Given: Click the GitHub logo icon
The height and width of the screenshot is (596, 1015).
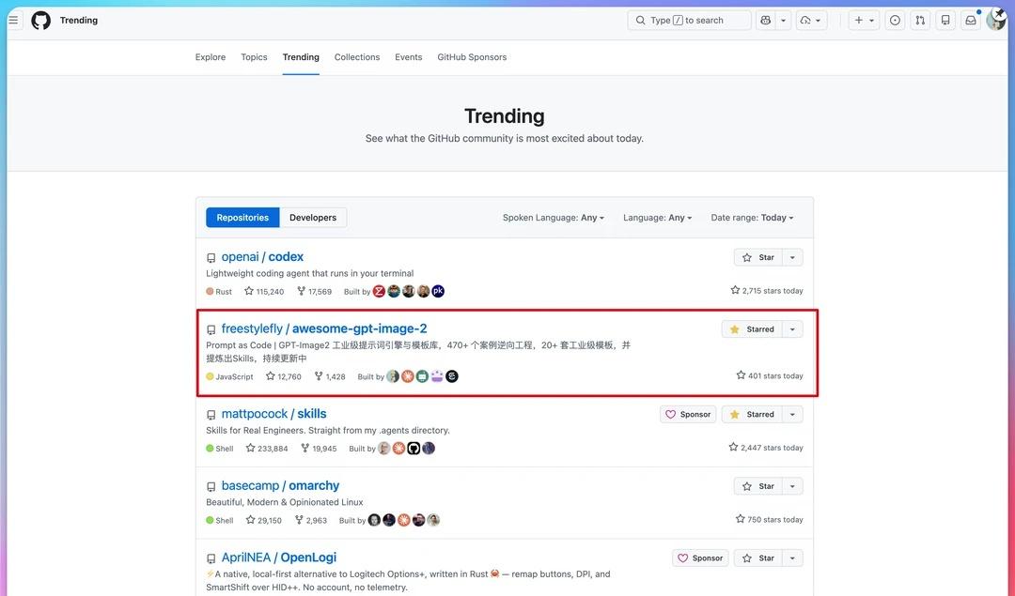Looking at the screenshot, I should tap(40, 20).
